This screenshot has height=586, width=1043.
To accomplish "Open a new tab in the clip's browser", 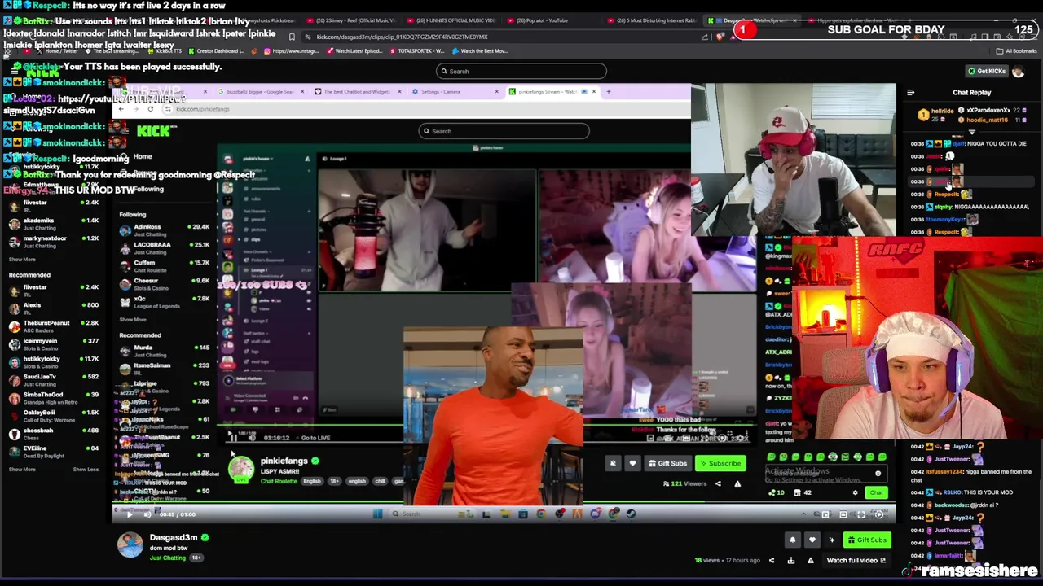I will point(608,91).
